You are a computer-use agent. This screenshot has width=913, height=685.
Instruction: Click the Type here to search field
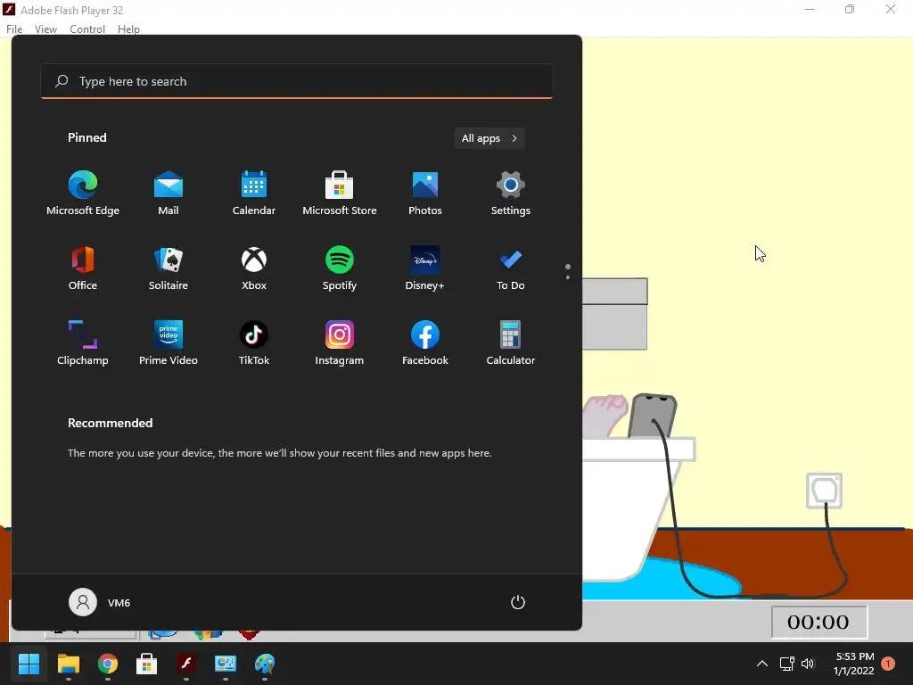pyautogui.click(x=297, y=81)
